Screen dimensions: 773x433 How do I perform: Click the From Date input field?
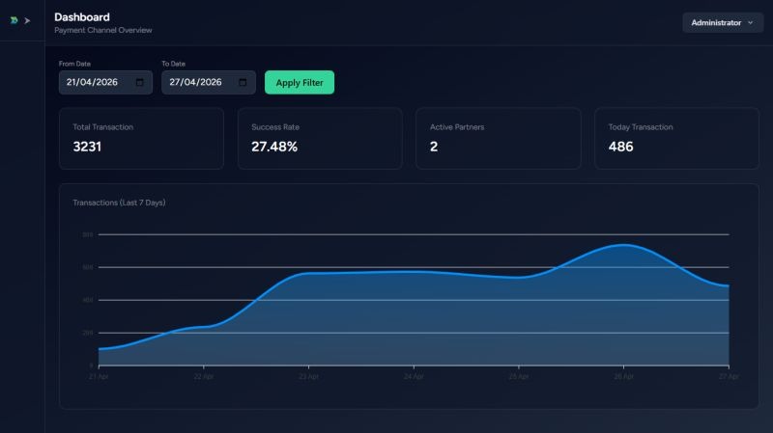tap(105, 82)
